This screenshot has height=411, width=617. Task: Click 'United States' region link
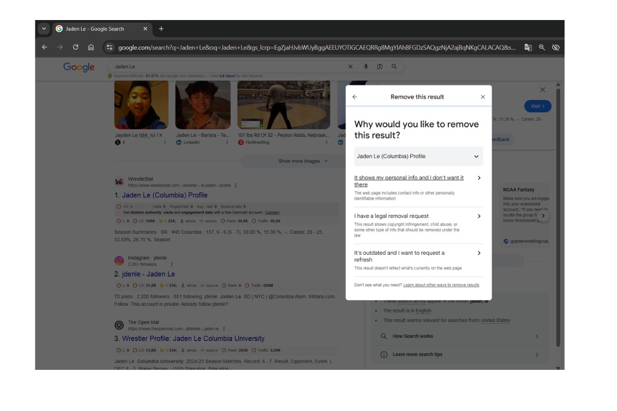(x=496, y=321)
